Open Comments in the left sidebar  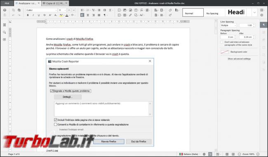5,39
